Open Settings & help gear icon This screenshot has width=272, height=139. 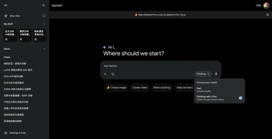coord(6,133)
